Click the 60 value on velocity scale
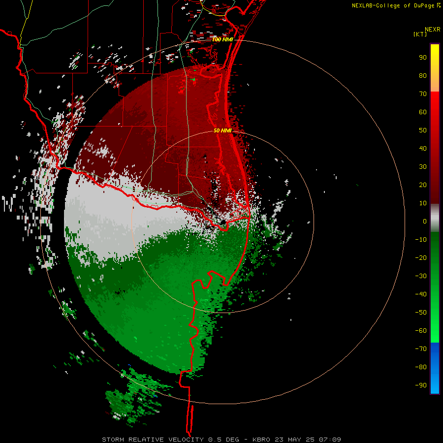 (x=423, y=112)
